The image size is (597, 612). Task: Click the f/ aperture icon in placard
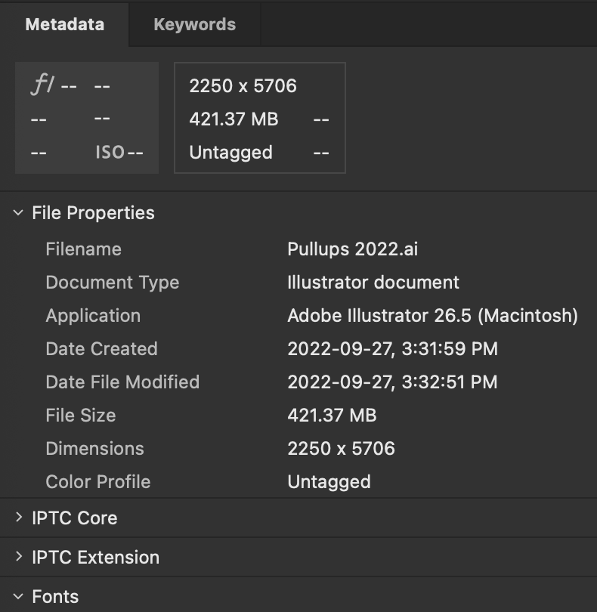(x=42, y=85)
